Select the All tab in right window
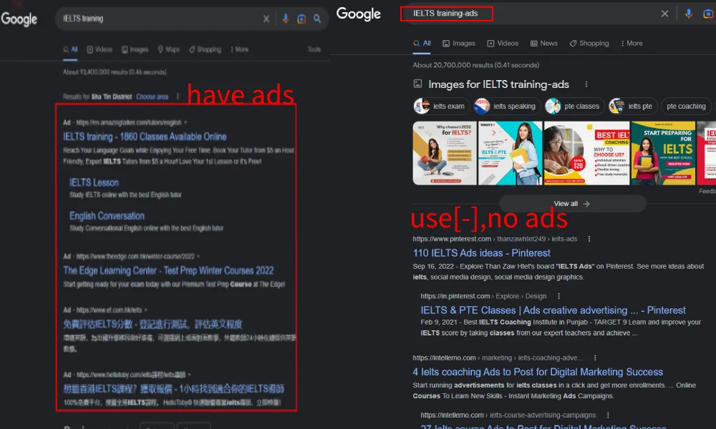Image resolution: width=716 pixels, height=429 pixels. pos(422,44)
